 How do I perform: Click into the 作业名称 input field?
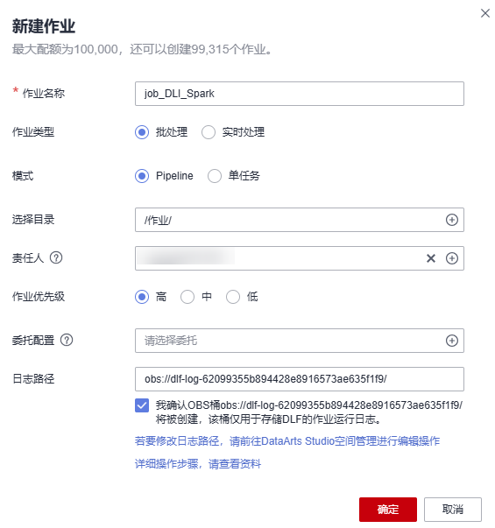point(300,94)
